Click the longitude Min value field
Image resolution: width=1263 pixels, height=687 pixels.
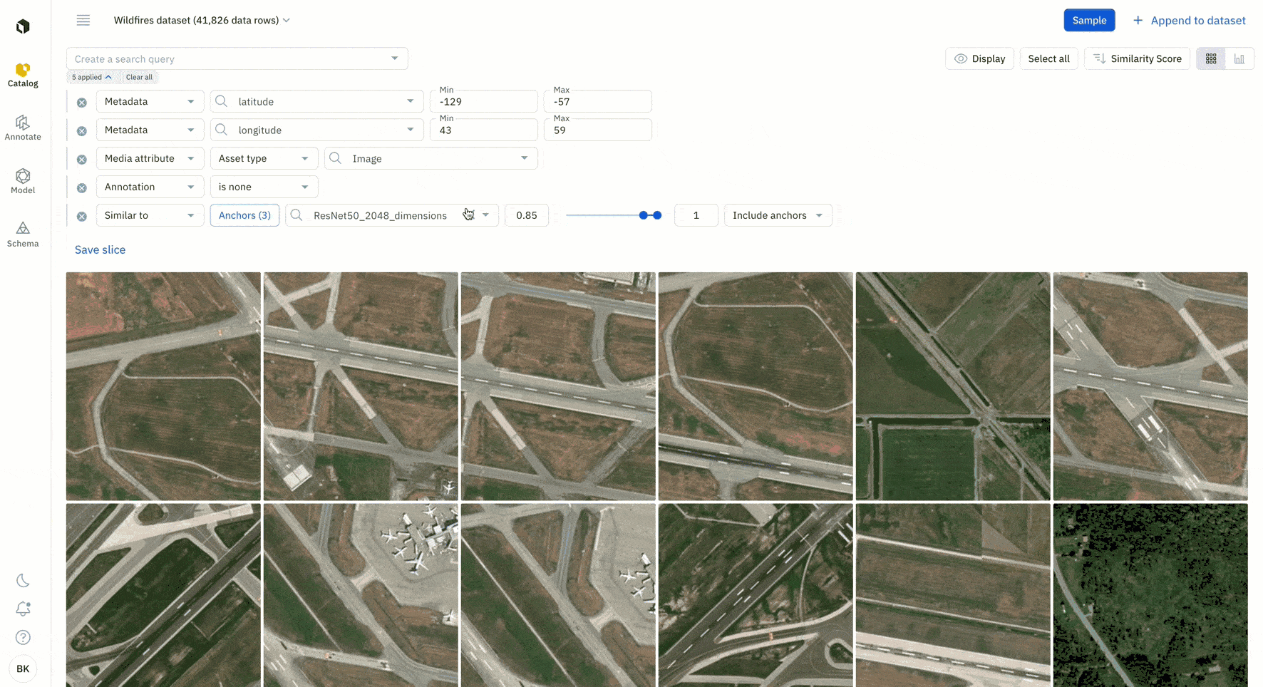click(x=483, y=130)
